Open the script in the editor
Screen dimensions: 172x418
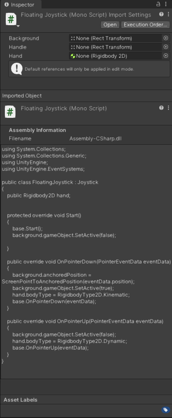(110, 25)
